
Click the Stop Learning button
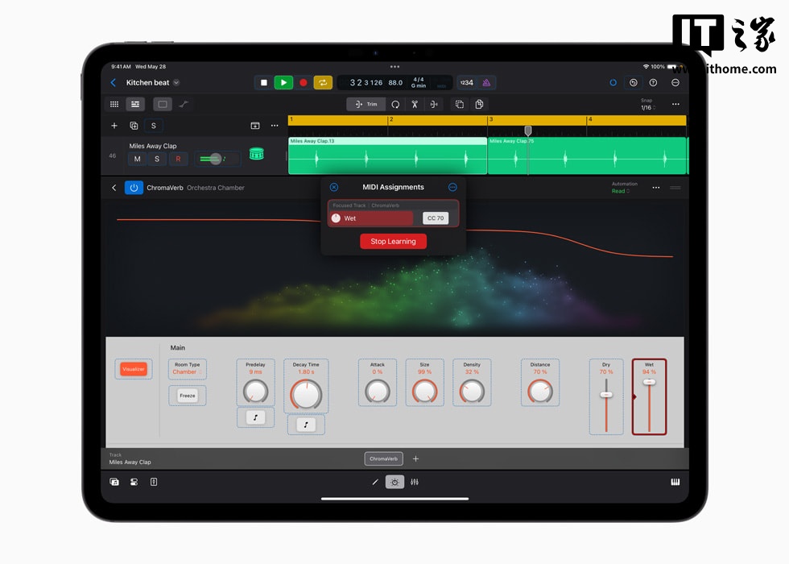(x=393, y=241)
